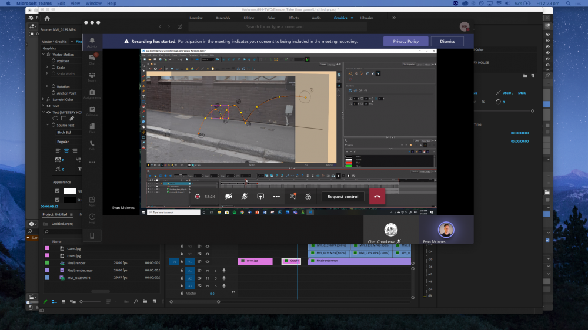Select Final render.mov in project bin
The width and height of the screenshot is (588, 330).
pyautogui.click(x=80, y=271)
